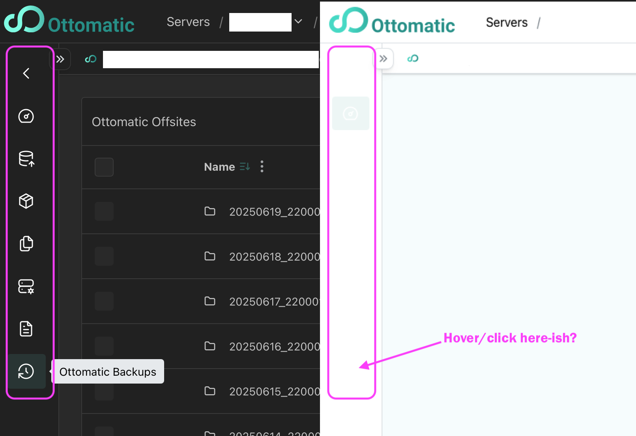
Task: Click Servers breadcrumb in light window
Action: pyautogui.click(x=507, y=22)
